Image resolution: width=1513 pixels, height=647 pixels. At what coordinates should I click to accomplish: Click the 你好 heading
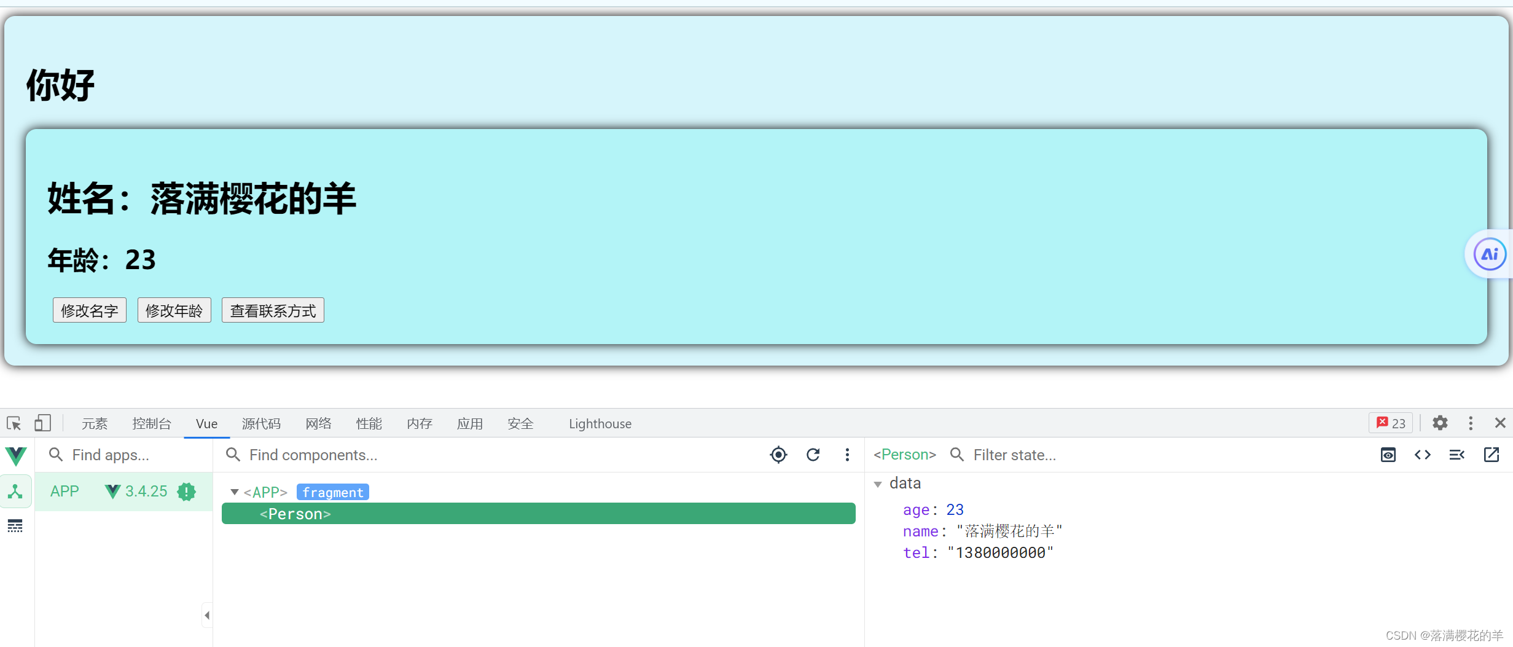60,85
